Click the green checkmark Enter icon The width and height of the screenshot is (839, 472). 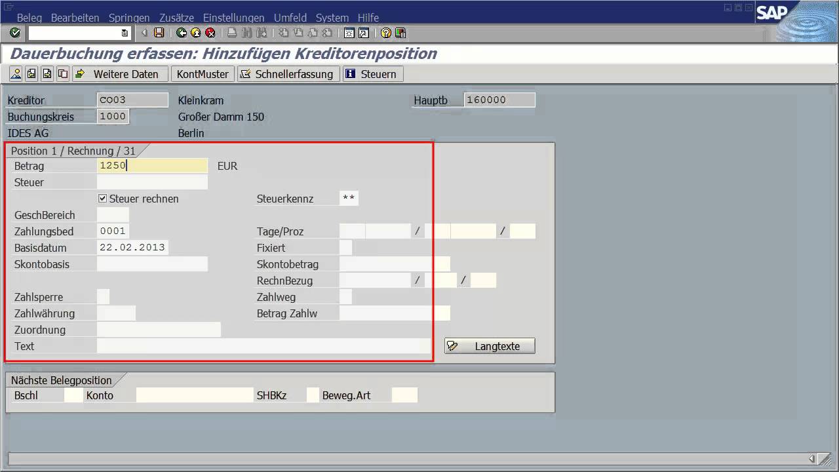15,33
